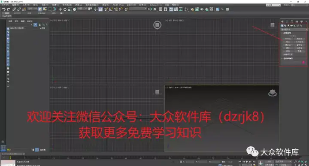Open the Workspaces dropdown in title area

pyautogui.click(x=273, y=5)
